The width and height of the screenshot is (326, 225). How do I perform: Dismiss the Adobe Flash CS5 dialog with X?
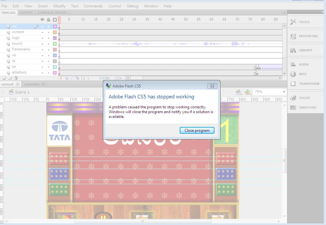212,86
